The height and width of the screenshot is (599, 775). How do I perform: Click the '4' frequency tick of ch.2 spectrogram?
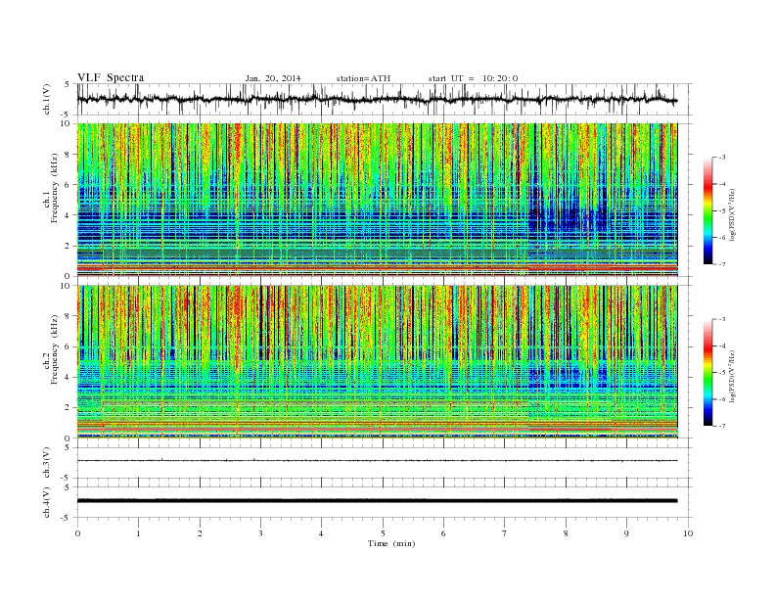(68, 378)
